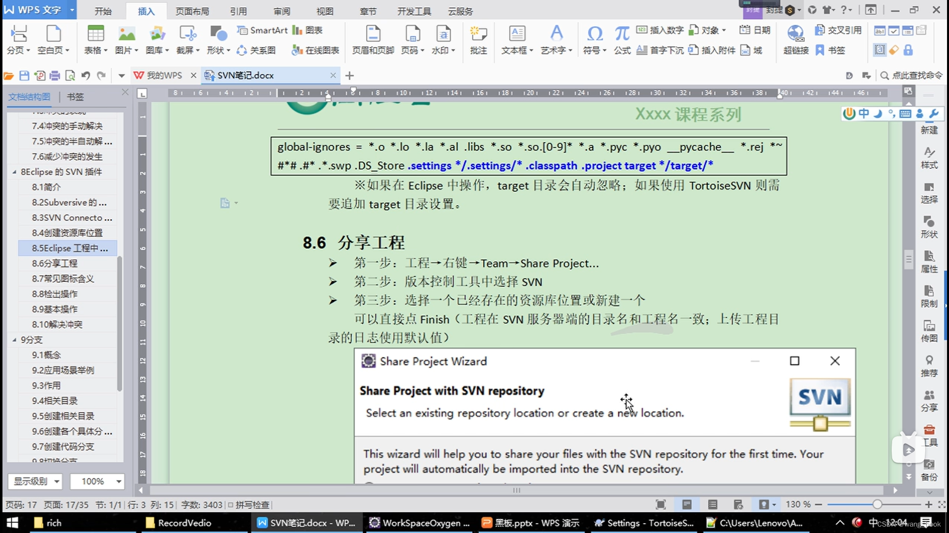Click the 图片 picture icon
949x533 pixels.
(127, 34)
